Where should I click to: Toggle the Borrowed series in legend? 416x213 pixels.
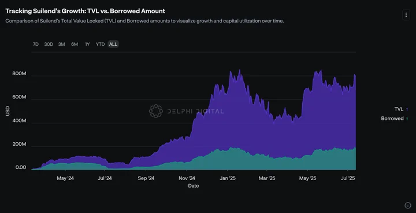[392, 119]
